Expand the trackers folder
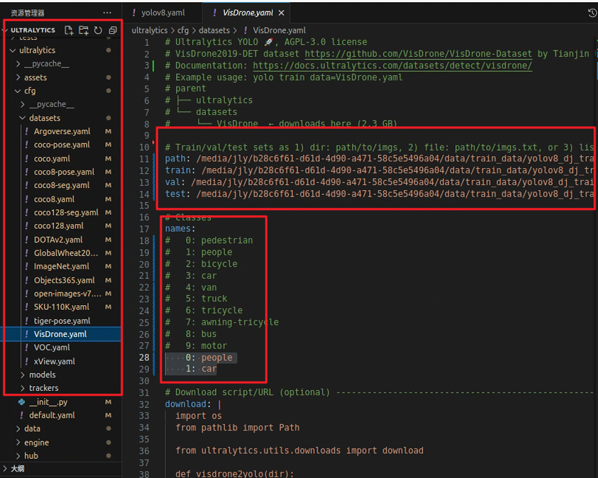The image size is (598, 478). coord(23,389)
